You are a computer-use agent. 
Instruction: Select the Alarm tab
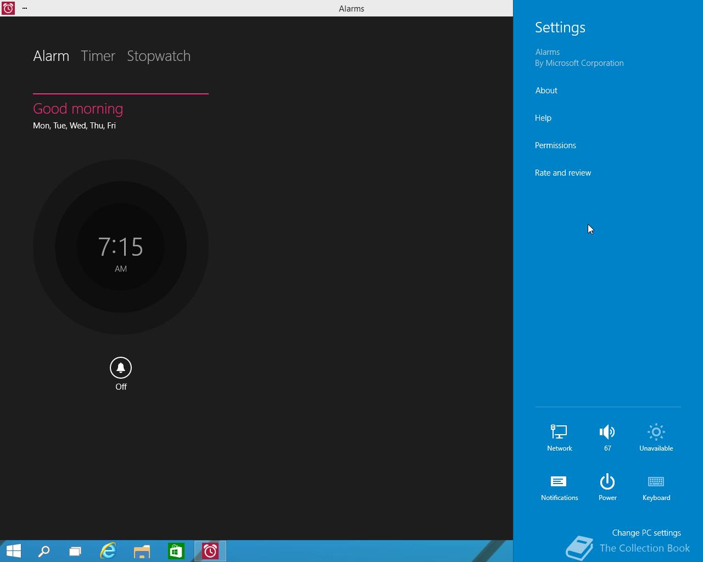coord(51,56)
